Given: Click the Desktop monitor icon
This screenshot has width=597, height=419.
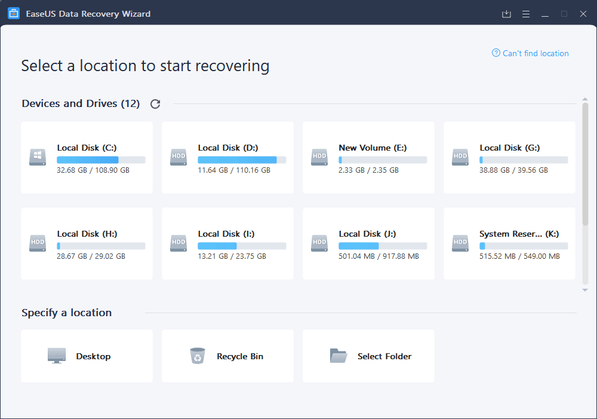Looking at the screenshot, I should [x=56, y=355].
